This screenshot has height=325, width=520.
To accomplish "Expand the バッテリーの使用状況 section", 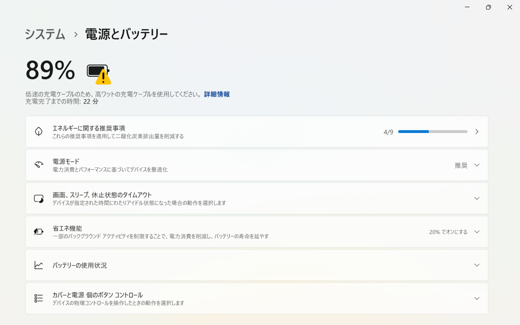I will click(x=477, y=265).
